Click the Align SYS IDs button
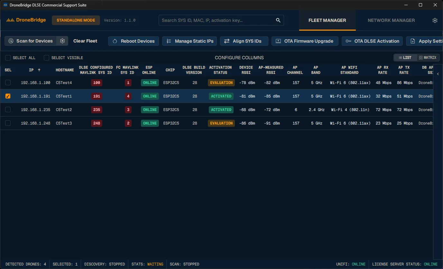Image resolution: width=443 pixels, height=269 pixels. tap(243, 41)
